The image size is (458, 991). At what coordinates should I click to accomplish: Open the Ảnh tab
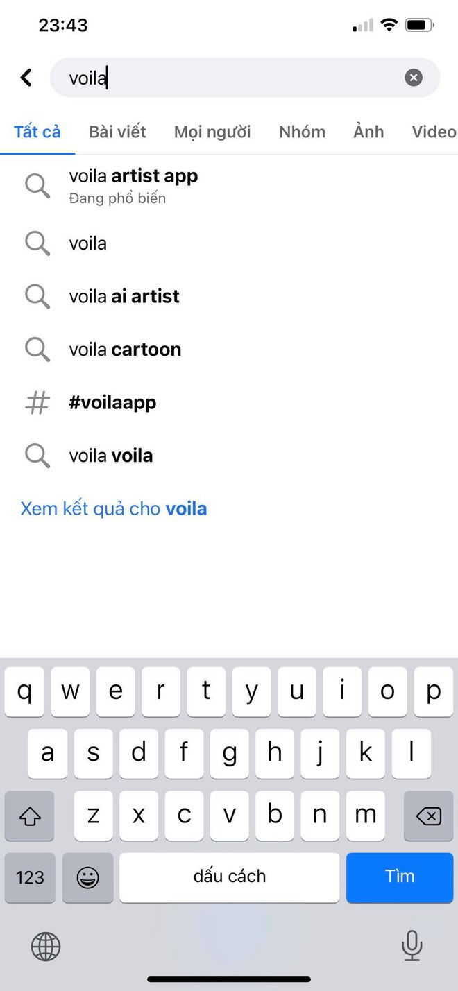click(x=368, y=132)
